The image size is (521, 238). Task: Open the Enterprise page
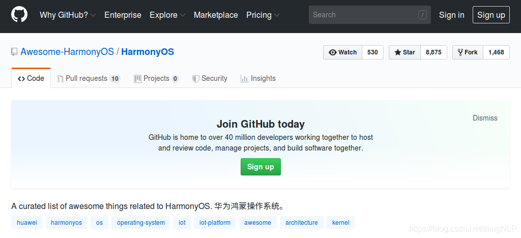[x=123, y=15]
